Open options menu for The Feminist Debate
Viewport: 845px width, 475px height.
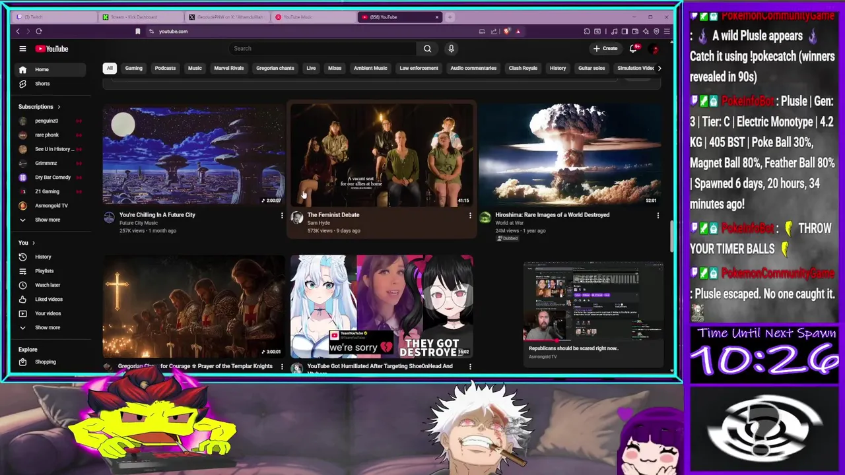(x=470, y=215)
